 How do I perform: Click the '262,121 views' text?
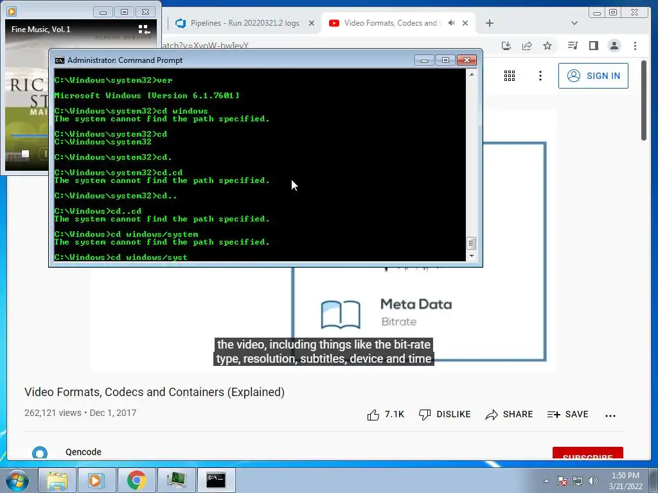click(x=53, y=413)
